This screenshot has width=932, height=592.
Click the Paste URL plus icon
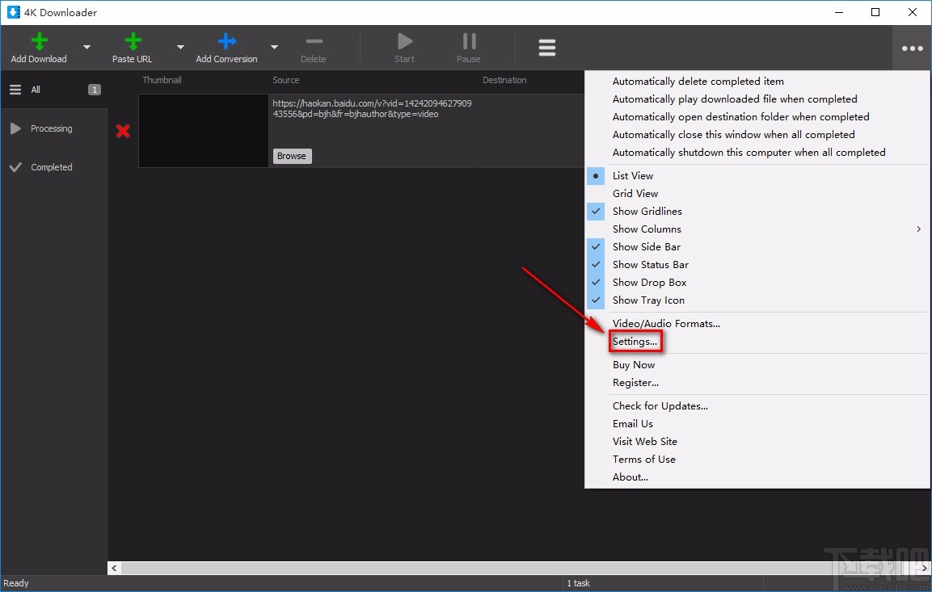point(133,42)
